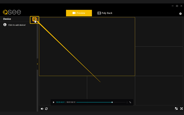184x115 pixels.
Task: Change the split-screen grid layout icon
Action: 176,109
